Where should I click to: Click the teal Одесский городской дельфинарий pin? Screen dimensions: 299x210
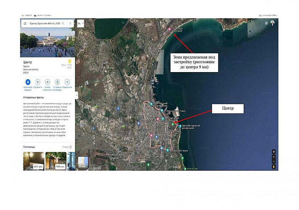(x=180, y=126)
